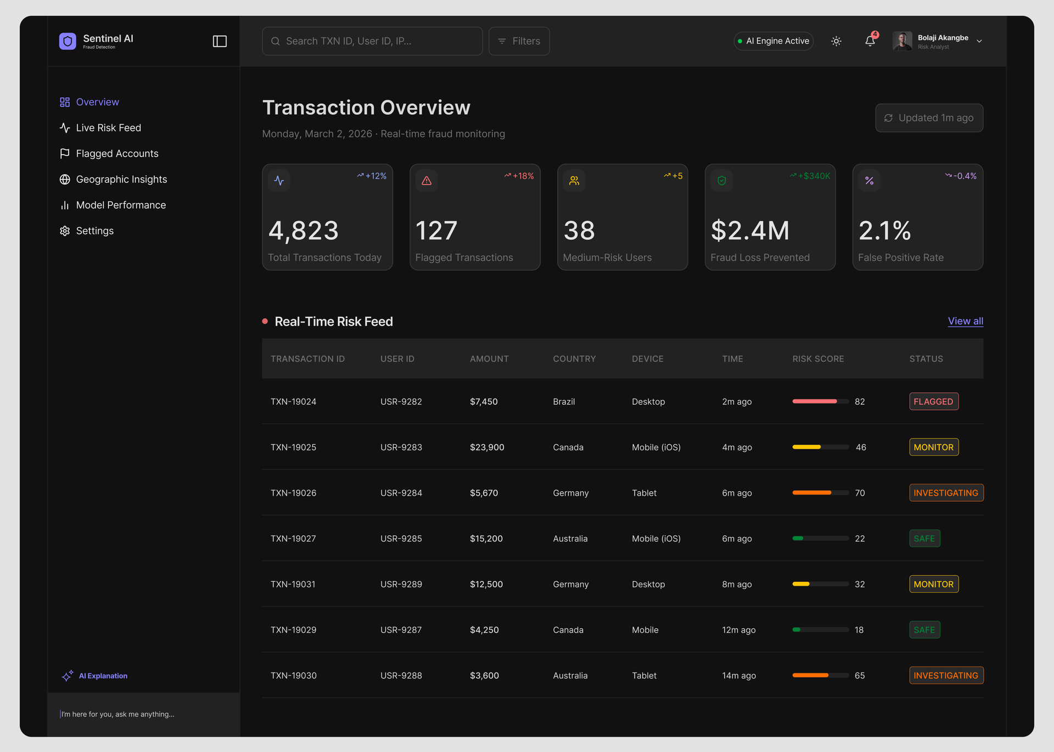Click the Flagged Transactions warning triangle icon
The image size is (1054, 752).
point(427,181)
